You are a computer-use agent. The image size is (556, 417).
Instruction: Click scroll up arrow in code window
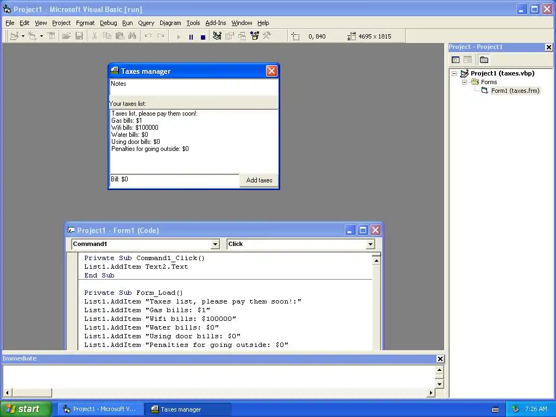pos(376,261)
